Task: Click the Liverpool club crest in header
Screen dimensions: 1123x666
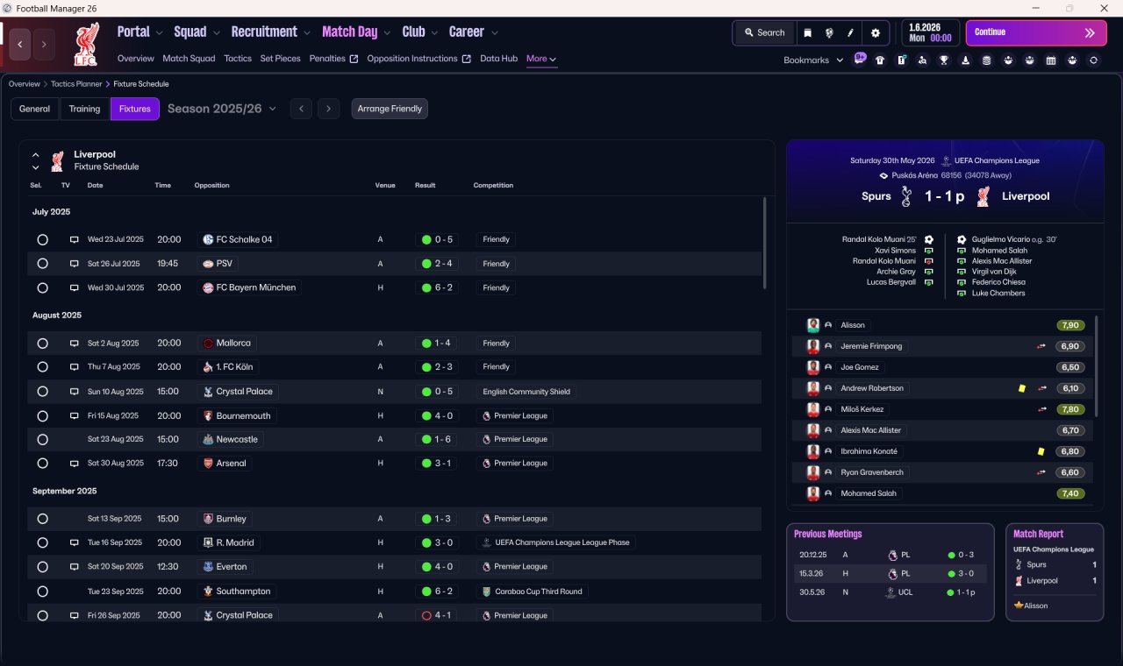Action: (x=87, y=44)
